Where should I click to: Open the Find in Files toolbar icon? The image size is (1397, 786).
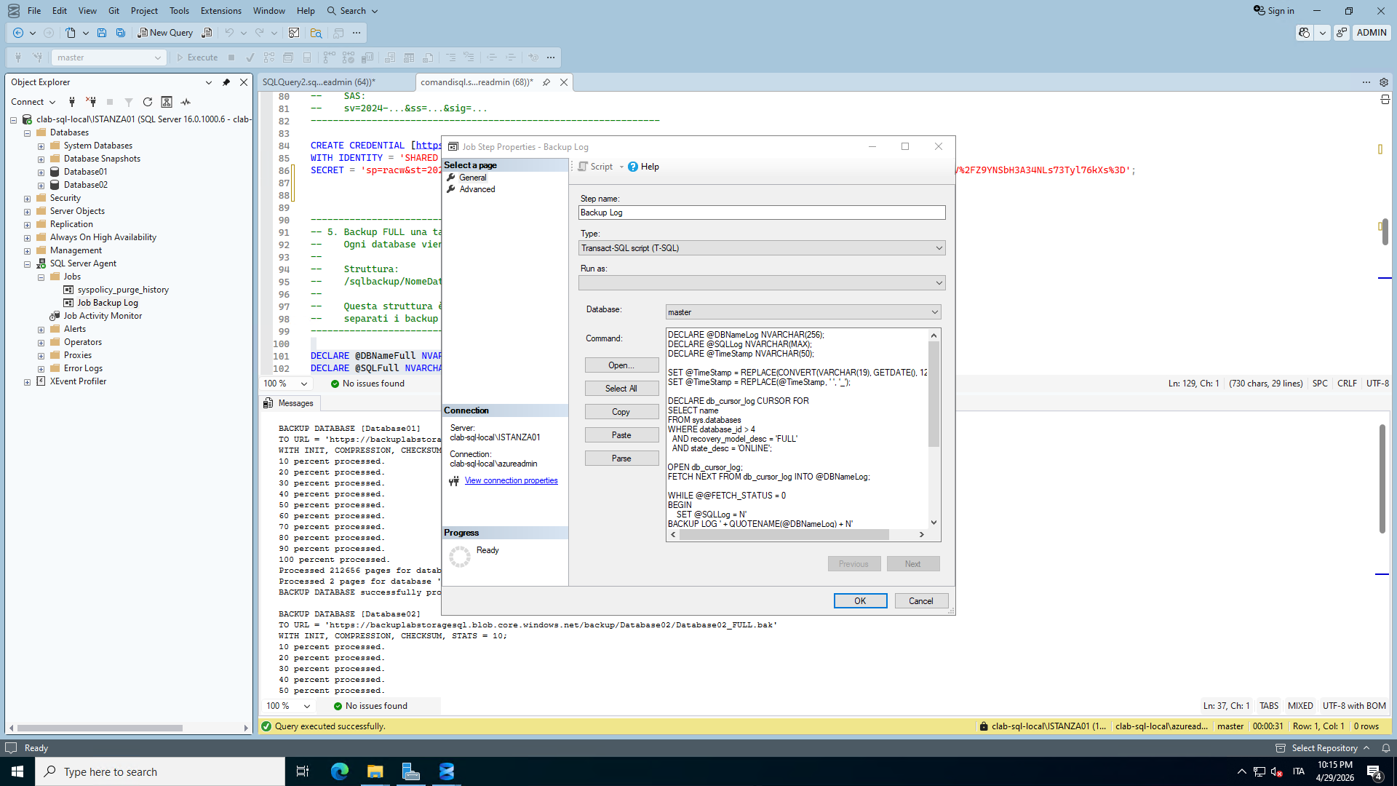pos(316,33)
